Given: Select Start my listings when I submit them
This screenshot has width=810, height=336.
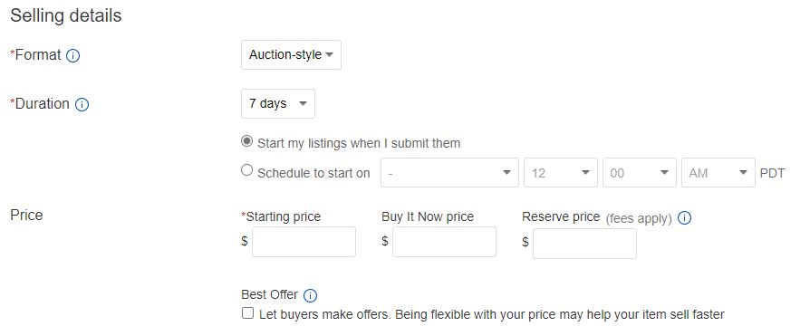Looking at the screenshot, I should tap(247, 141).
